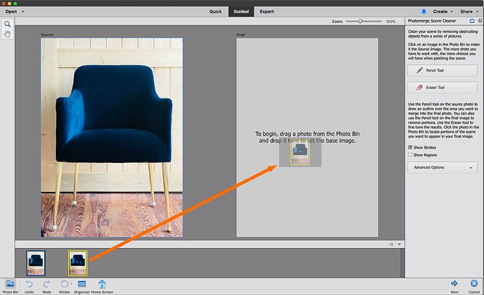Image resolution: width=484 pixels, height=295 pixels.
Task: Click the Redo icon
Action: (x=47, y=284)
